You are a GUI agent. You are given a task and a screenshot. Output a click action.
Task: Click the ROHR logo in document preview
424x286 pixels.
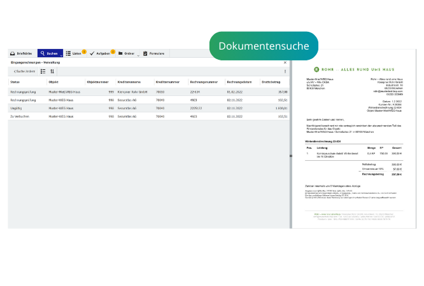(x=354, y=69)
